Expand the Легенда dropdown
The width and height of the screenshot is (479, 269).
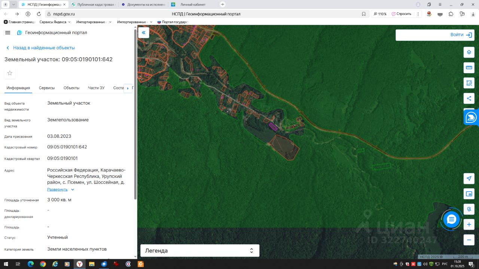[x=199, y=251]
